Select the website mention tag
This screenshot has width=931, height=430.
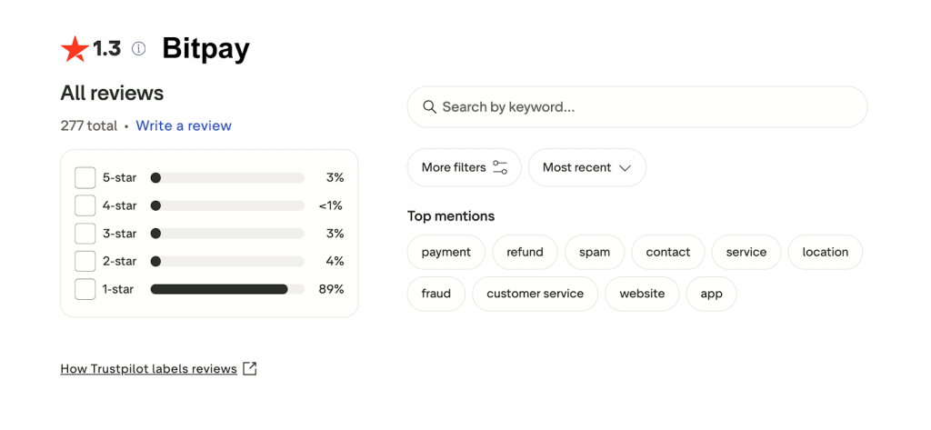point(642,294)
